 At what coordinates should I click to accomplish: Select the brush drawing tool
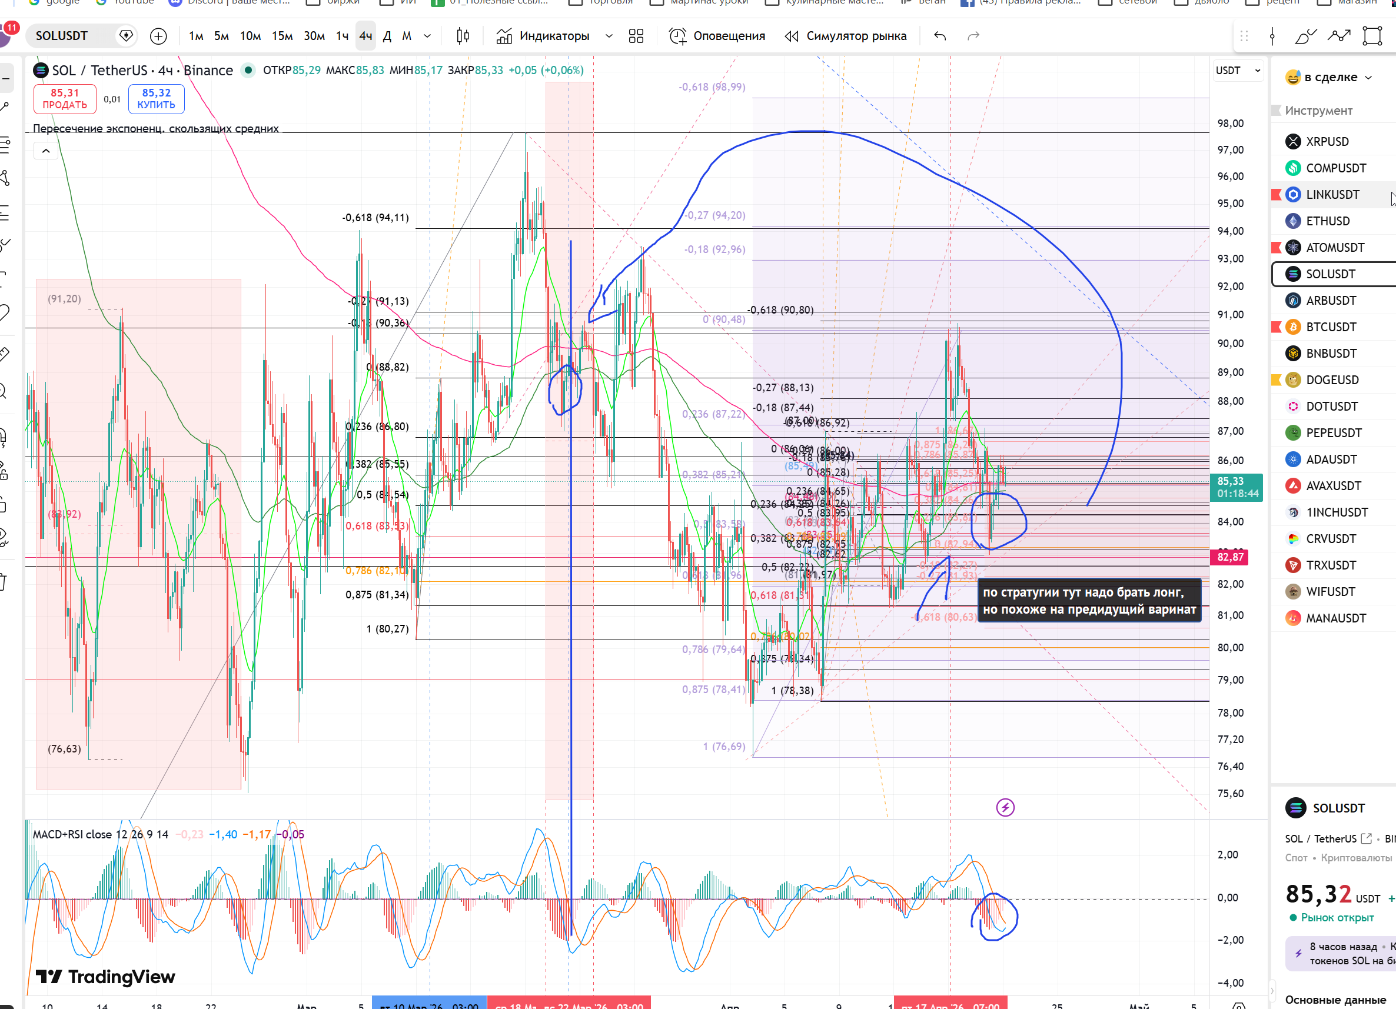[1305, 36]
